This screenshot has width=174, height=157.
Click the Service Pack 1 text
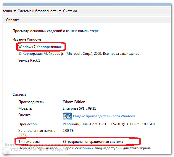pyautogui.click(x=29, y=60)
